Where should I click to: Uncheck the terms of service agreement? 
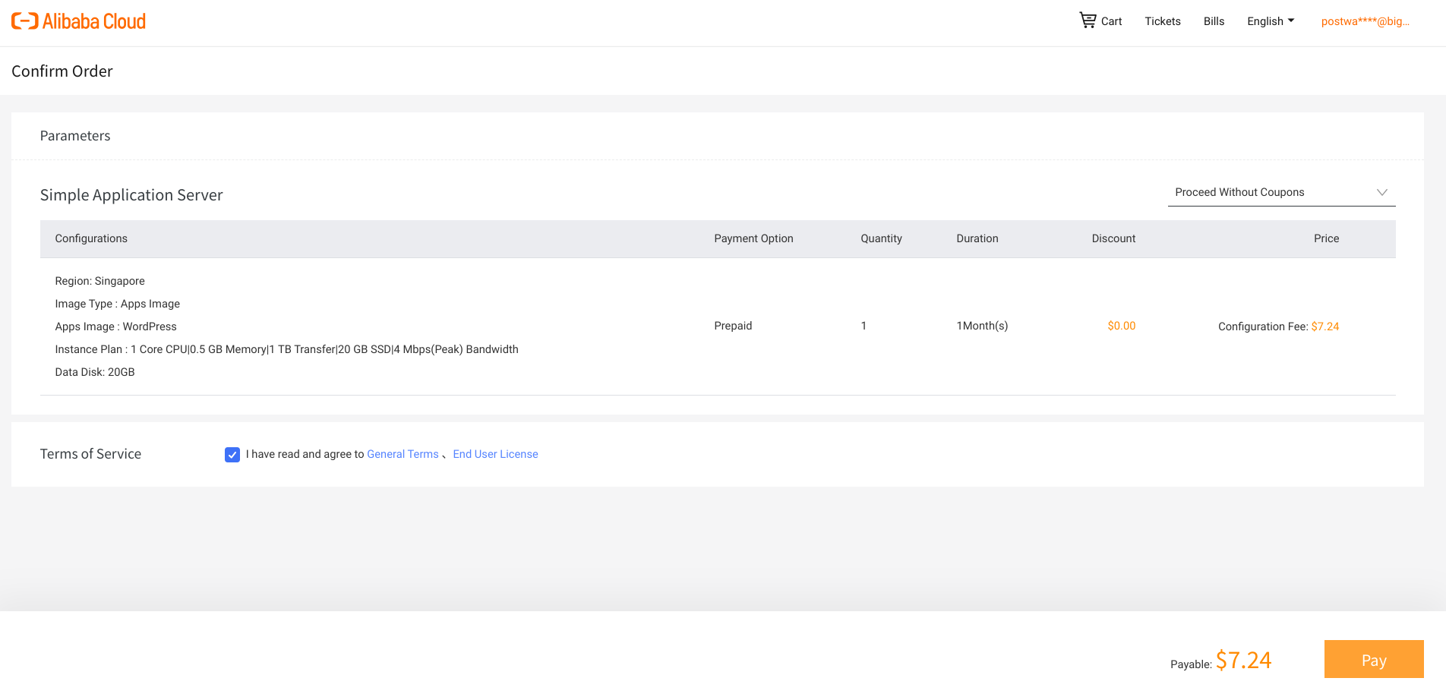(232, 454)
